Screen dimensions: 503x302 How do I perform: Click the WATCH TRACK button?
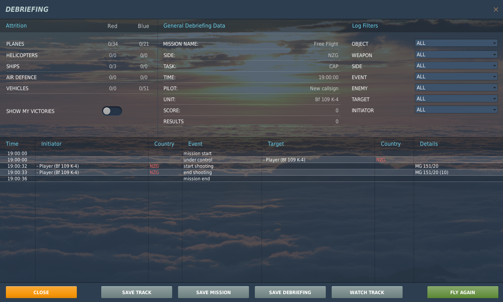pos(367,292)
